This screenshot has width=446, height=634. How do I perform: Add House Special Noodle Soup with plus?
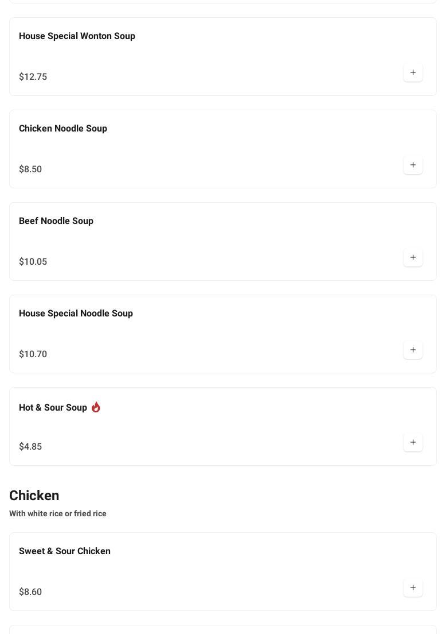pyautogui.click(x=413, y=350)
